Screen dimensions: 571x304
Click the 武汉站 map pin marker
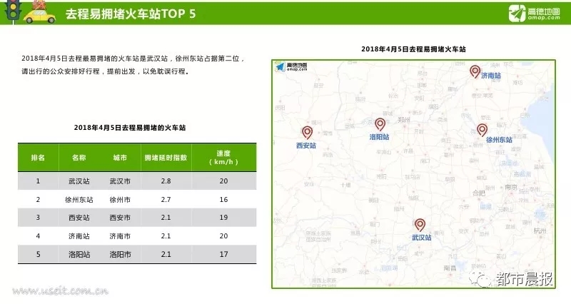[x=420, y=225]
